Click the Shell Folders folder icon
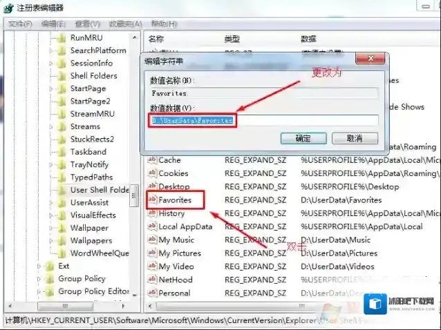This screenshot has width=441, height=330. 62,76
